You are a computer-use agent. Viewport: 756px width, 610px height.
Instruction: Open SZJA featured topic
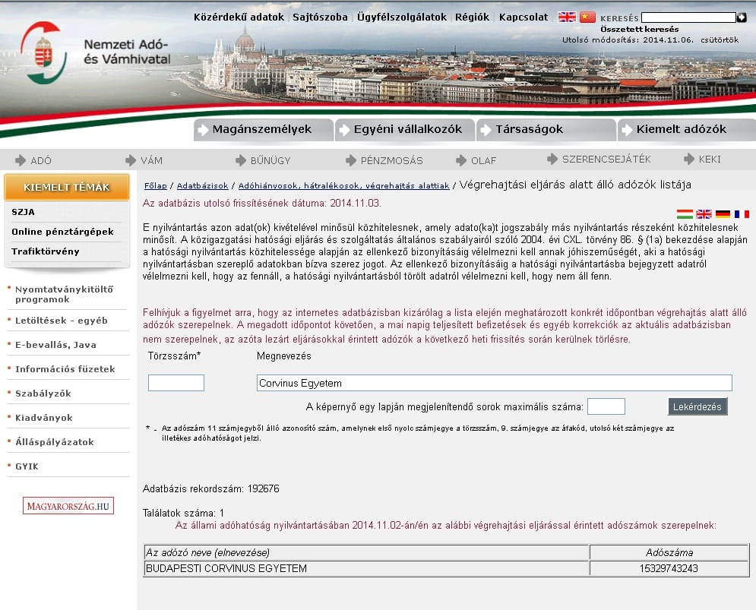(x=23, y=212)
